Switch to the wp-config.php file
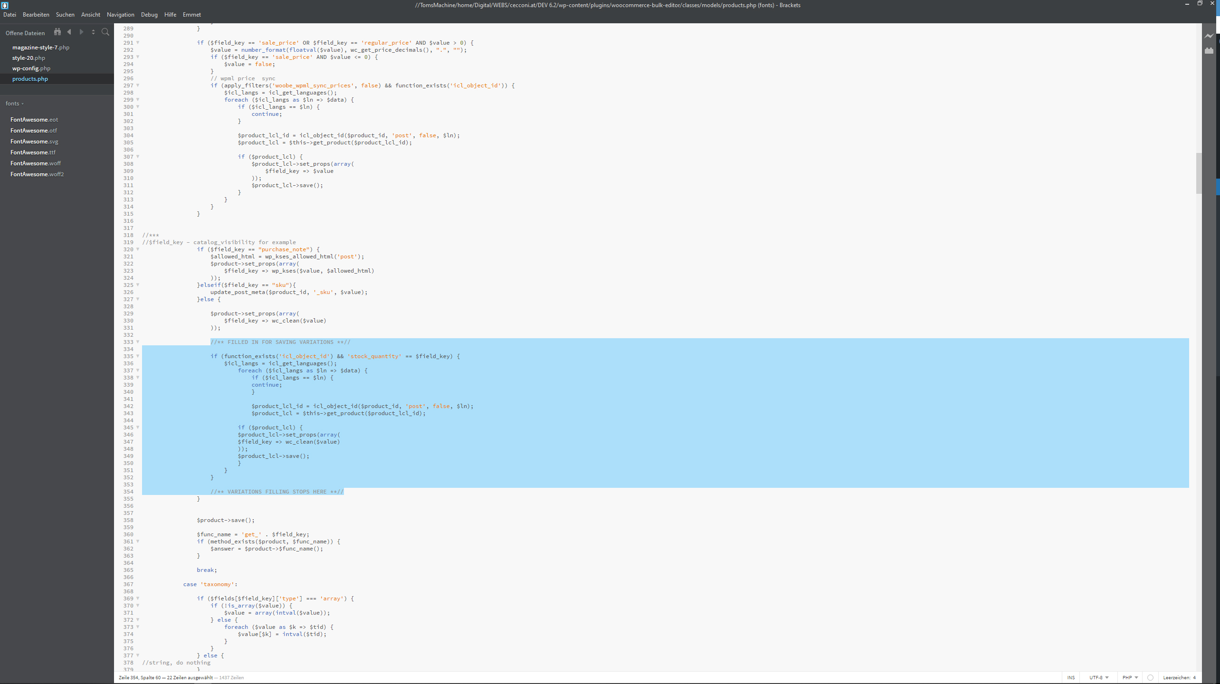The width and height of the screenshot is (1220, 684). (x=31, y=68)
